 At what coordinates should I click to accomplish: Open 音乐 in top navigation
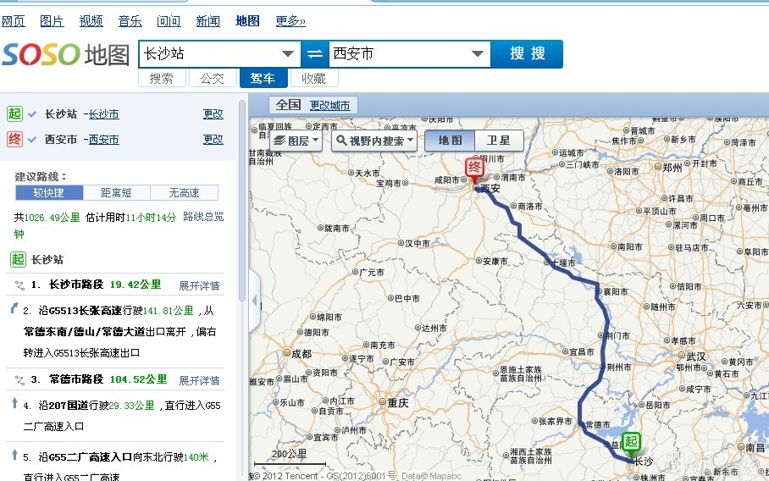pyautogui.click(x=130, y=21)
